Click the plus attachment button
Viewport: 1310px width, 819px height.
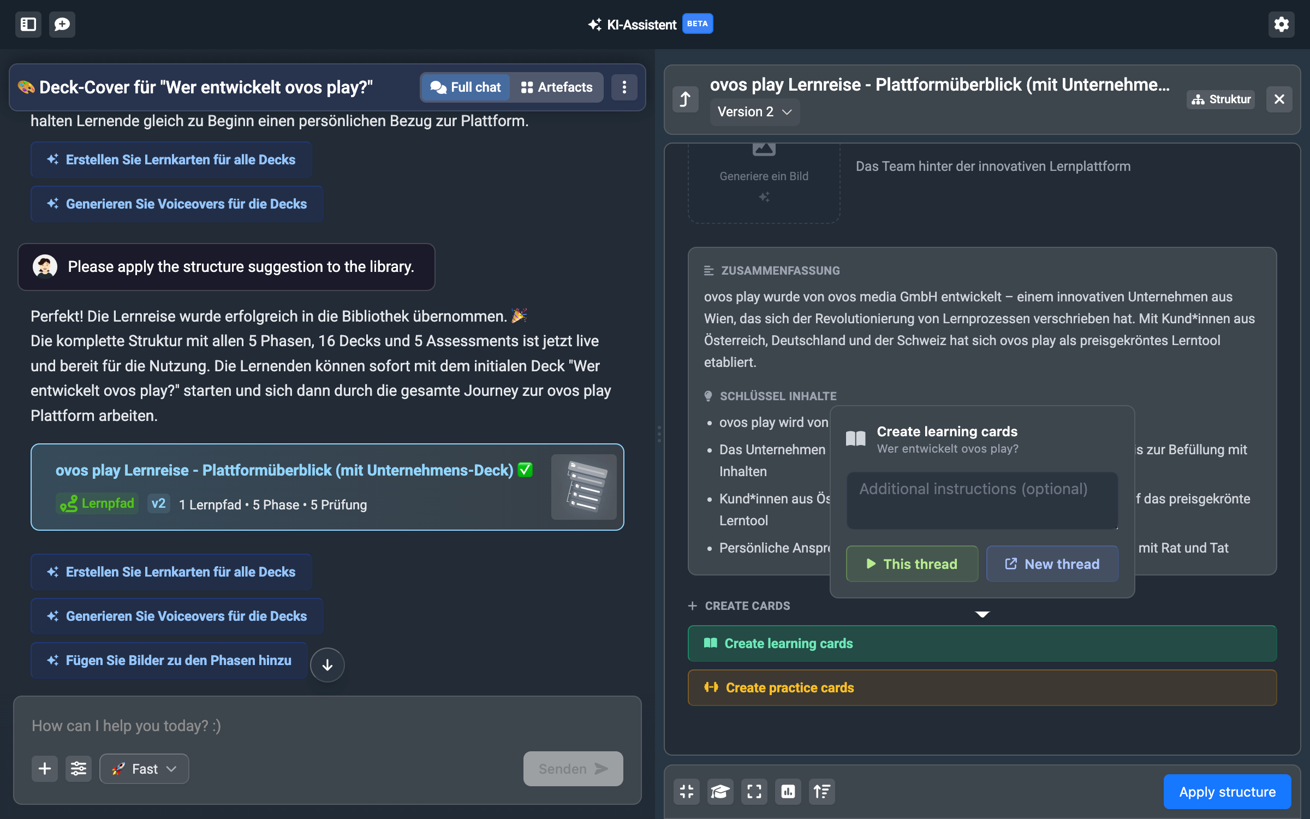tap(45, 768)
